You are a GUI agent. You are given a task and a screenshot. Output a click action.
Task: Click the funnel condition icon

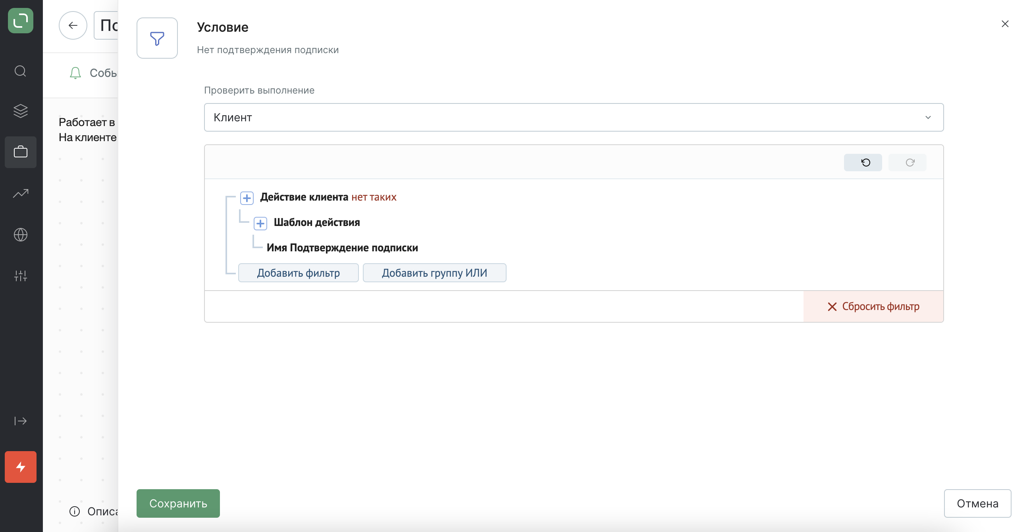tap(157, 38)
